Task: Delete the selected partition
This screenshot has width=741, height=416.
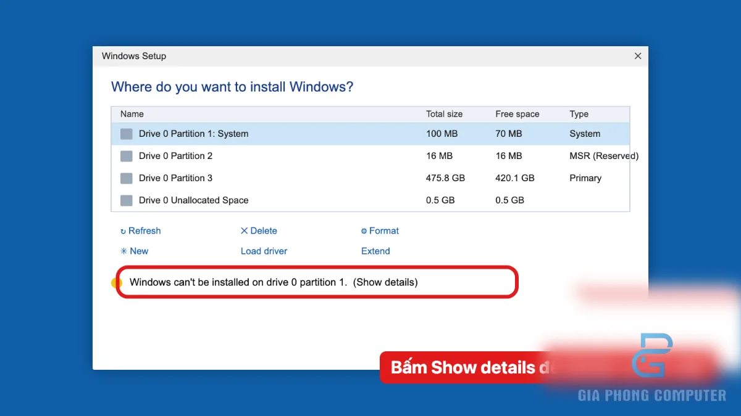Action: click(259, 230)
